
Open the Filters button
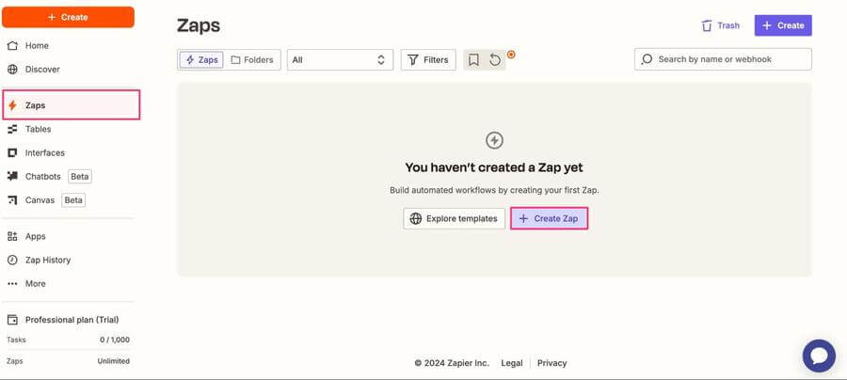coord(428,60)
